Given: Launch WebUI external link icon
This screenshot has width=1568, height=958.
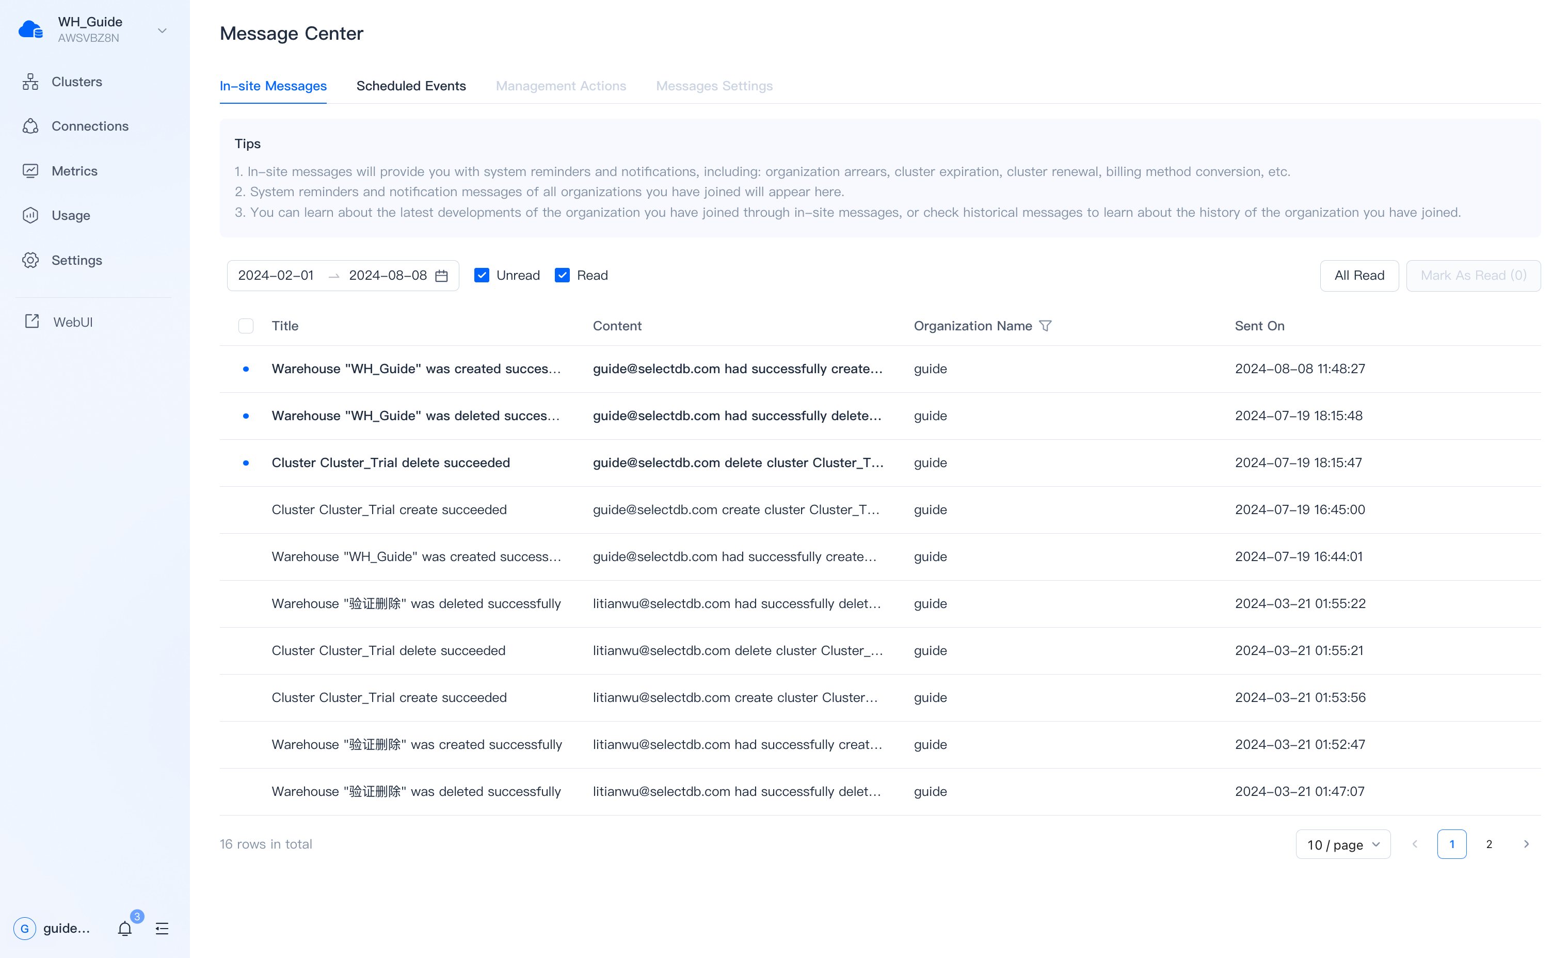Looking at the screenshot, I should (x=32, y=322).
